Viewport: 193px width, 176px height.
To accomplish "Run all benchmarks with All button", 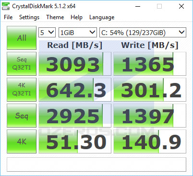I will tap(22, 38).
